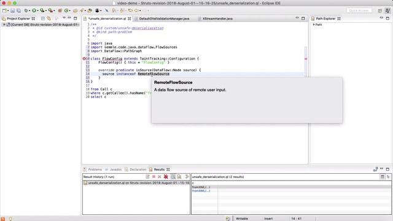
Task: Open dropdown arrow beside Coverage icon
Action: [x=46, y=11]
